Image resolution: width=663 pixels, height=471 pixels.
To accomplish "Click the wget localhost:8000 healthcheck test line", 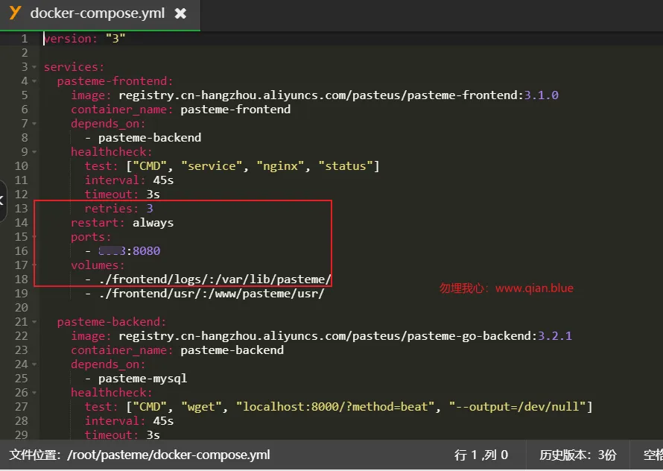I will point(338,407).
